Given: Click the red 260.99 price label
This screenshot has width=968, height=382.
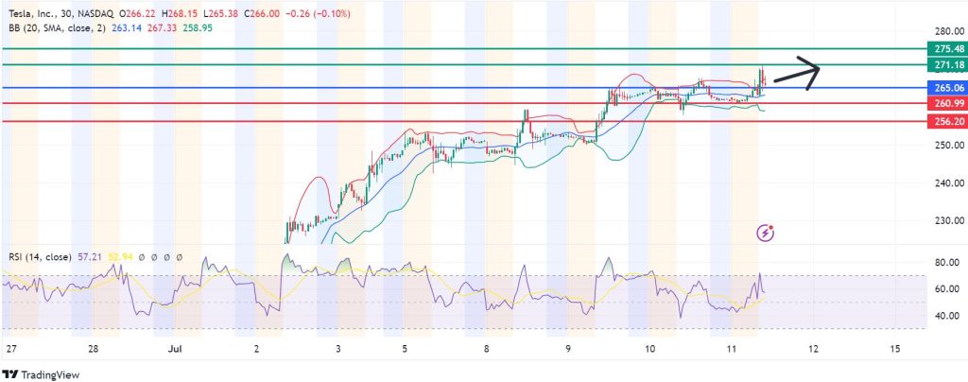Looking at the screenshot, I should click(x=947, y=103).
